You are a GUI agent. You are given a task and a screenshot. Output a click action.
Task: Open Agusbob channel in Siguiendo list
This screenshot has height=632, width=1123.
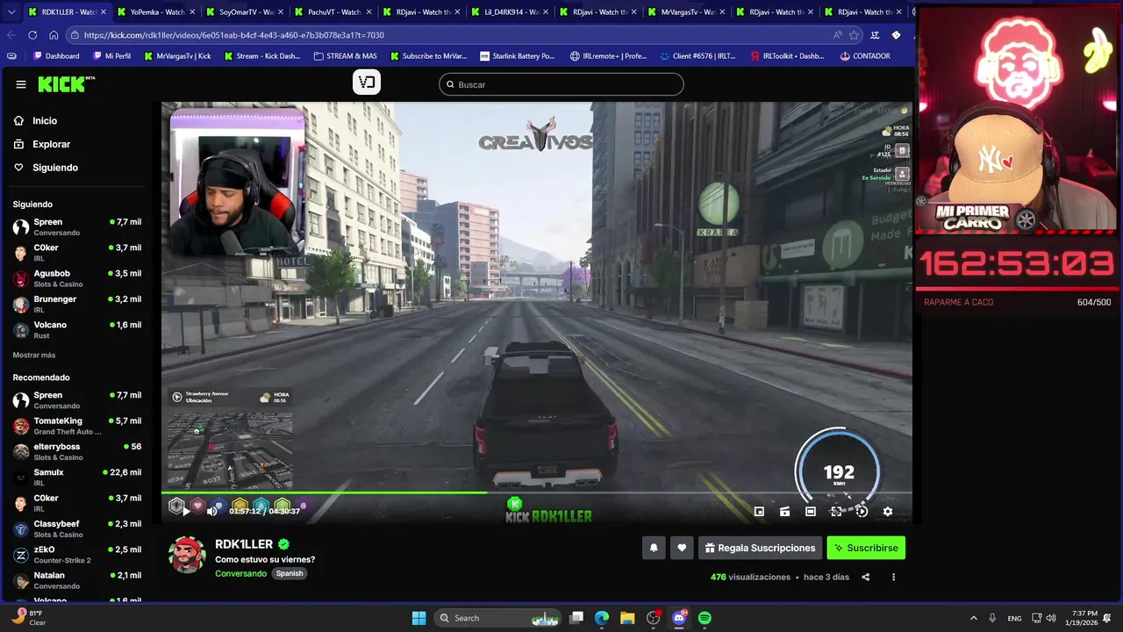(x=77, y=278)
